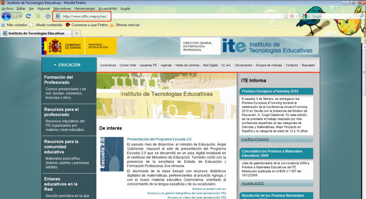366x199 pixels.
Task: Open the Usuarios ITE nav link
Action: [148, 65]
